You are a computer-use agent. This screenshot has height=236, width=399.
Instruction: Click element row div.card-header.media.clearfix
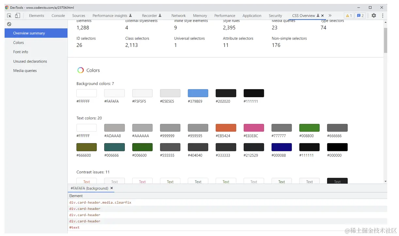[228, 202]
